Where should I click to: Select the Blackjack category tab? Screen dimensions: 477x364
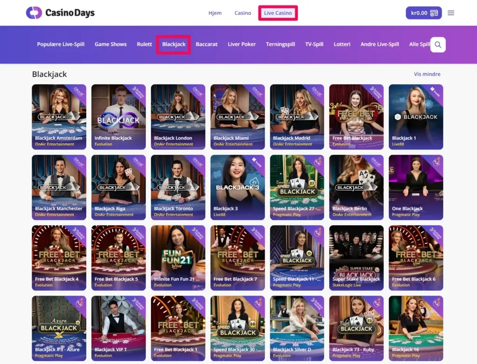(x=174, y=44)
